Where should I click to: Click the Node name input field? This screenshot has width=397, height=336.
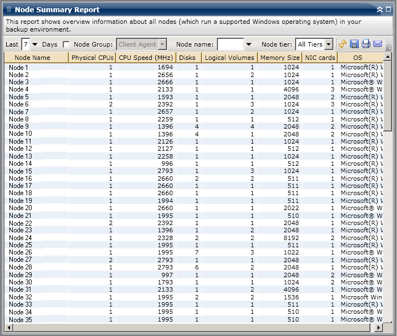pos(231,44)
